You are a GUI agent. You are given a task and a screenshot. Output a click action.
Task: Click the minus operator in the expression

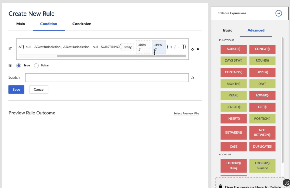(x=178, y=47)
